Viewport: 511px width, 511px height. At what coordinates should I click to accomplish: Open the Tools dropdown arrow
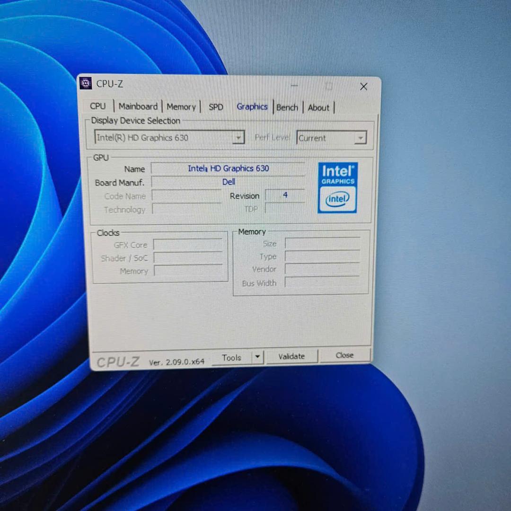pos(257,357)
